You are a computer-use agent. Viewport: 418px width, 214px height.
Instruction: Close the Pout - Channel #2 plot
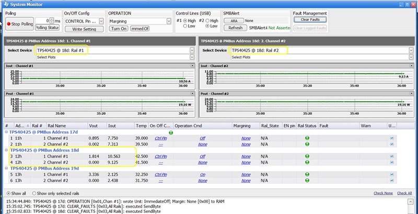click(x=412, y=93)
